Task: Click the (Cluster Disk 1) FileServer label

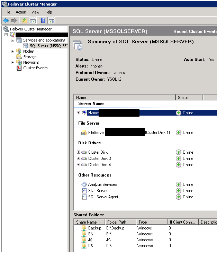Action: [157, 133]
